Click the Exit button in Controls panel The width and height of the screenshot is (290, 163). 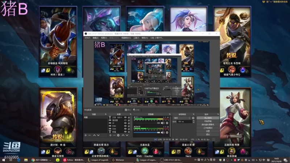208,134
